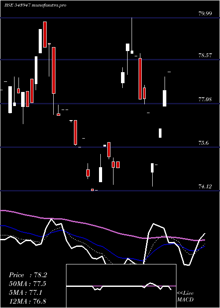The height and width of the screenshot is (308, 220).
Task: Click inside the MACD inset chart panel
Action: (x=121, y=286)
